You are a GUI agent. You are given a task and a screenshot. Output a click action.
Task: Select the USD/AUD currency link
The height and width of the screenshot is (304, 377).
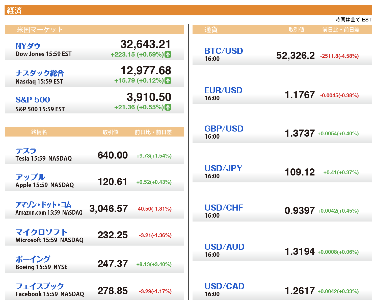224,247
